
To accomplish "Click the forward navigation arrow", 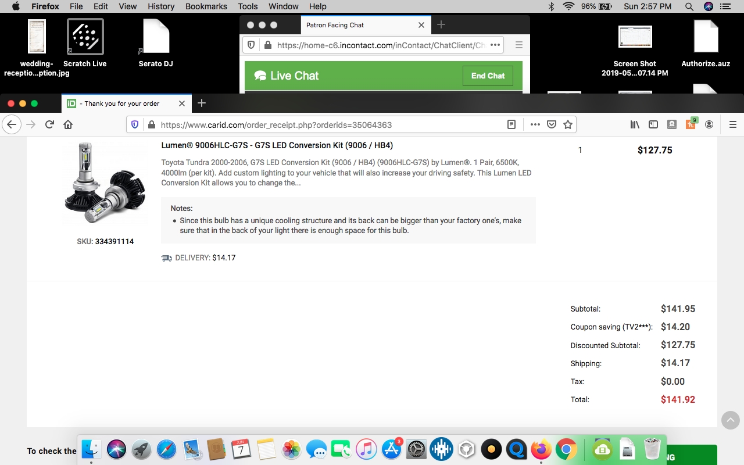I will pos(31,124).
